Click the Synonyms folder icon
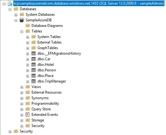 (x=28, y=98)
